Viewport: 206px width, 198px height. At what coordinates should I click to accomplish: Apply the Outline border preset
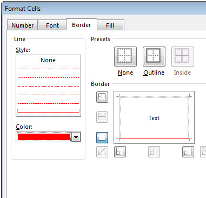pyautogui.click(x=154, y=57)
